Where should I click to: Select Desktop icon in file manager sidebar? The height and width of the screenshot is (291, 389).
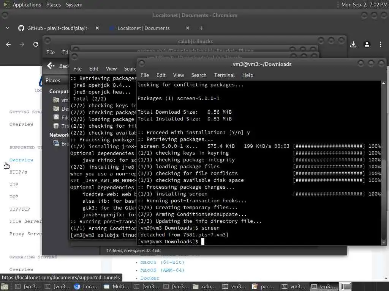pos(56,109)
